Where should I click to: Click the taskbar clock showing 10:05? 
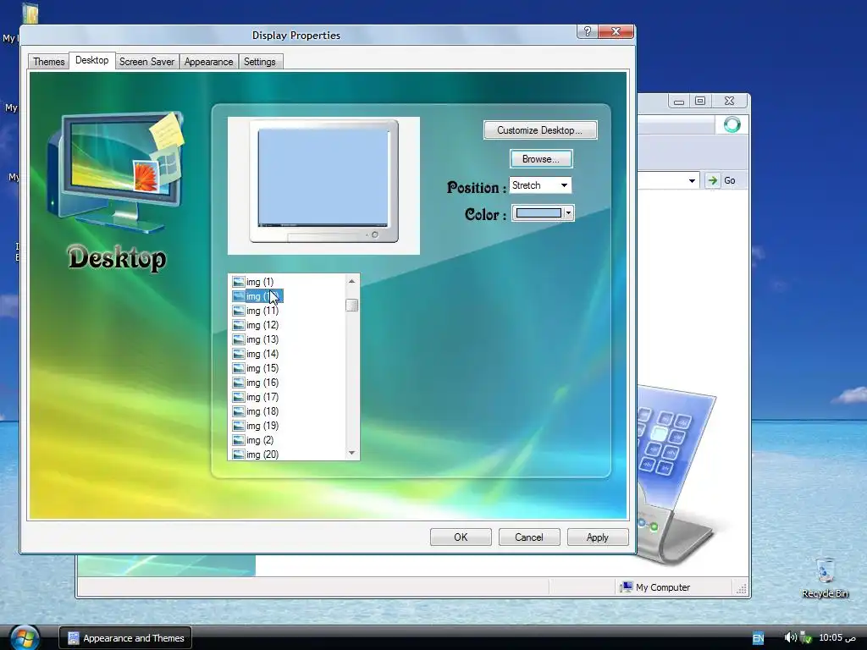click(837, 638)
